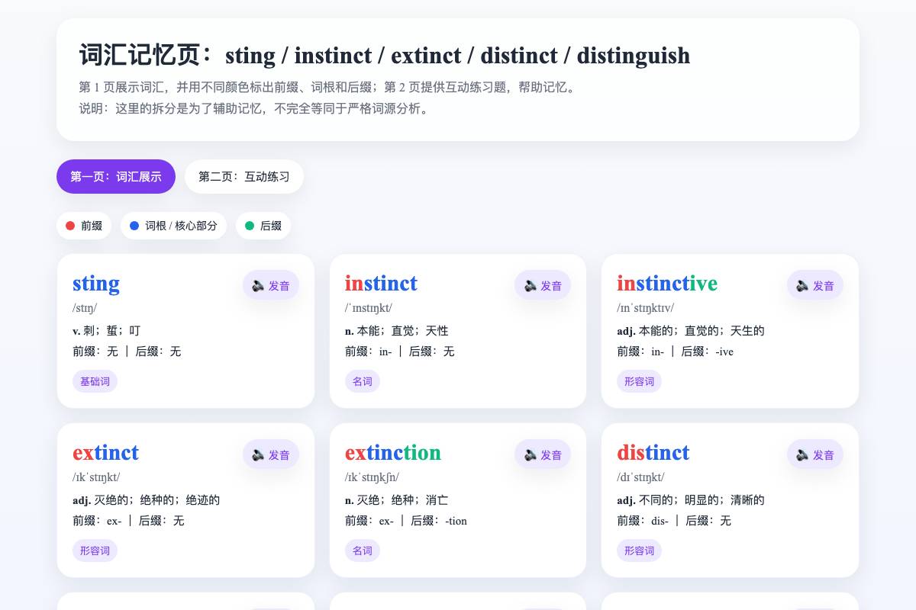Click the 前缀：in- ｜ 后缀：-ive line
This screenshot has height=610, width=916.
click(676, 352)
